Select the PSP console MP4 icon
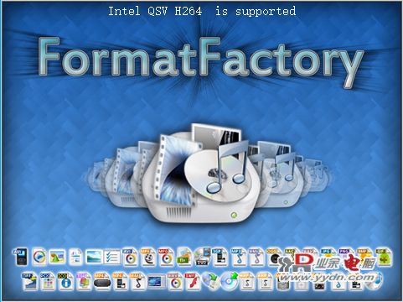Image resolution: width=403 pixels, height=302 pixels. [102, 281]
